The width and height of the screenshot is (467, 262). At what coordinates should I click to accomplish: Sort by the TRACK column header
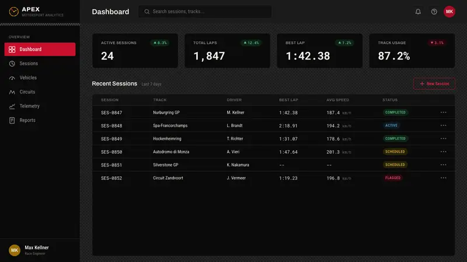point(159,100)
